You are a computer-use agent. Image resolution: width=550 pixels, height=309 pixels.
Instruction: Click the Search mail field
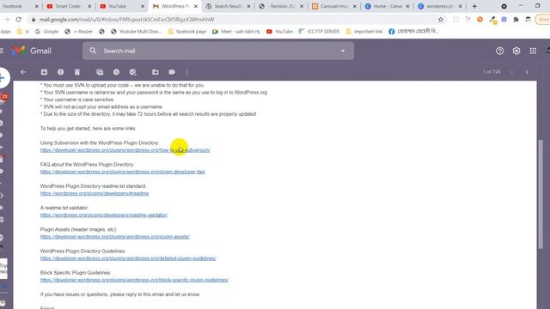[217, 51]
